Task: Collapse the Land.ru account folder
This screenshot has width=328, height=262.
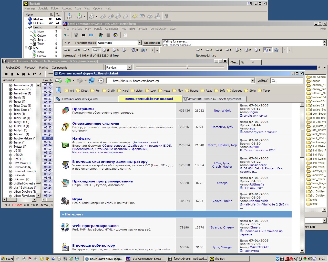Action: pos(26,27)
